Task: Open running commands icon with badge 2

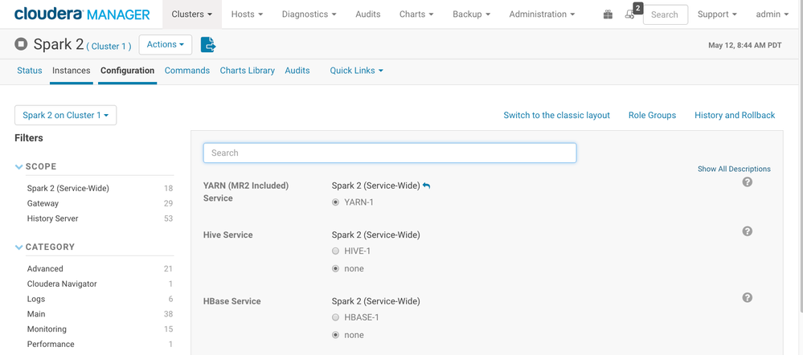Action: click(630, 14)
